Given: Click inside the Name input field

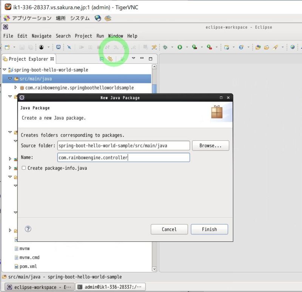Looking at the screenshot, I should click(x=123, y=158).
